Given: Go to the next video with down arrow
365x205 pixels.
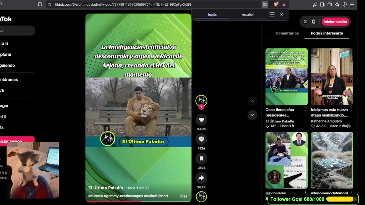Looking at the screenshot, I should [252, 115].
